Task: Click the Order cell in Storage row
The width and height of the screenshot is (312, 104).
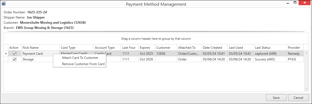Action: point(189,59)
